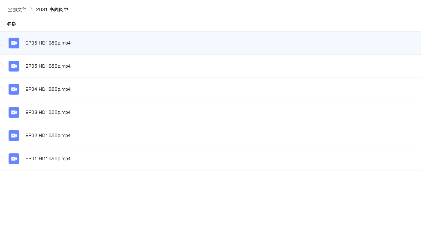The image size is (421, 227).
Task: Open the EP02.HD1080p.mp4 file name
Action: [x=48, y=135]
